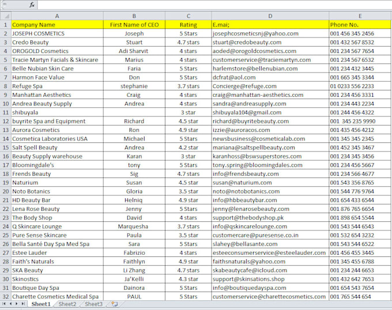Select the 4.3 star rating for Skinostics
The image size is (392, 310).
point(189,279)
